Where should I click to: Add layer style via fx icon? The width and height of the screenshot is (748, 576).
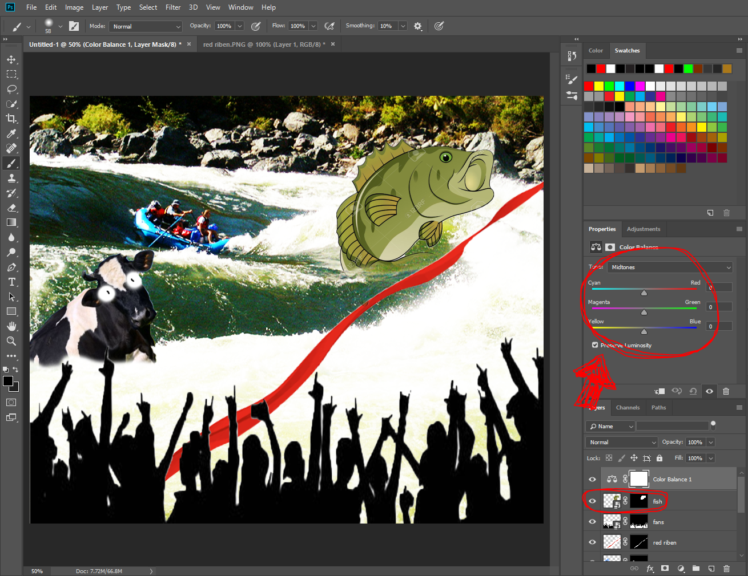(650, 569)
